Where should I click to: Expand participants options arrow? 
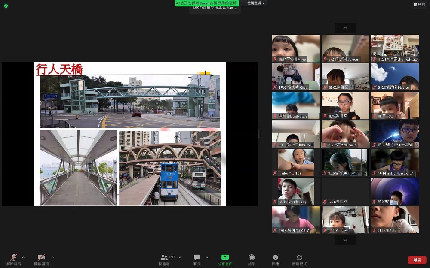[x=180, y=257]
